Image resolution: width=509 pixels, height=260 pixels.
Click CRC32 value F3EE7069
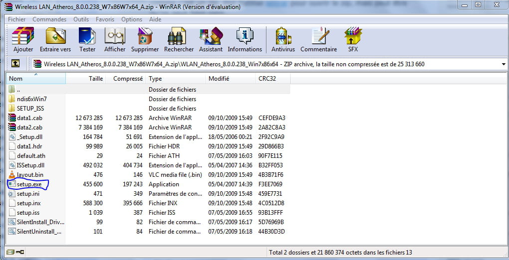[270, 184]
